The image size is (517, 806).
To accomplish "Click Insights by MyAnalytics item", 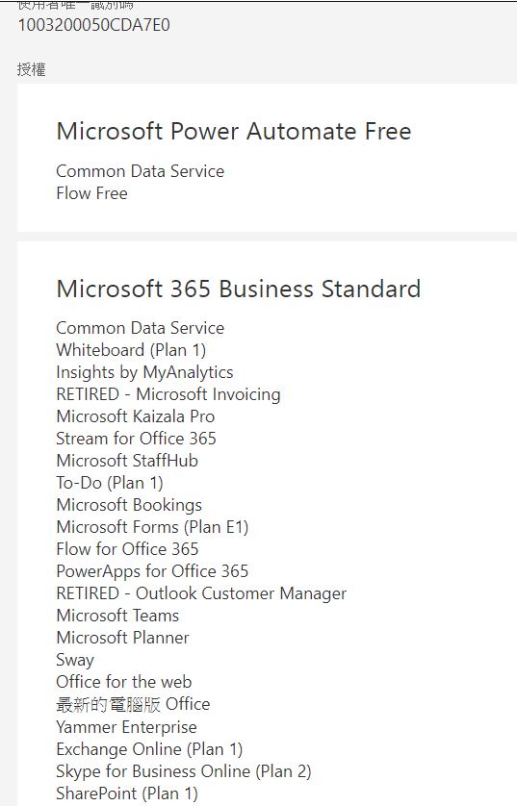I will 144,372.
